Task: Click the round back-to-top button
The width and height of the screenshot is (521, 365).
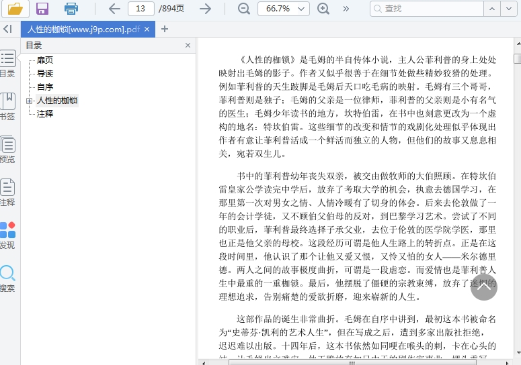Action: pyautogui.click(x=484, y=287)
